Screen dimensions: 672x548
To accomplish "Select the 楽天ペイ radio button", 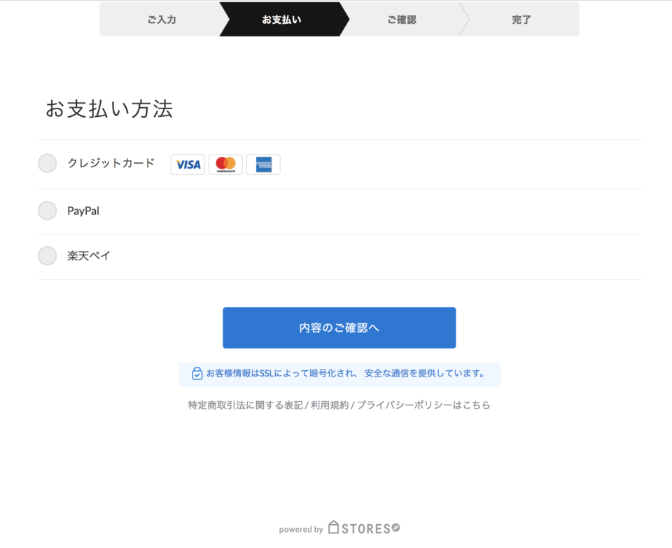I will [x=47, y=255].
